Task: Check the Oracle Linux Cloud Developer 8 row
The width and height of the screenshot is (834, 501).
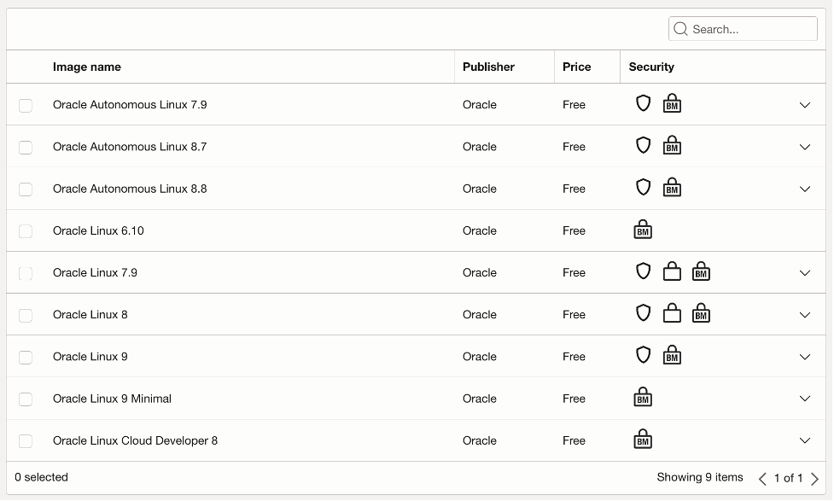Action: pos(26,440)
